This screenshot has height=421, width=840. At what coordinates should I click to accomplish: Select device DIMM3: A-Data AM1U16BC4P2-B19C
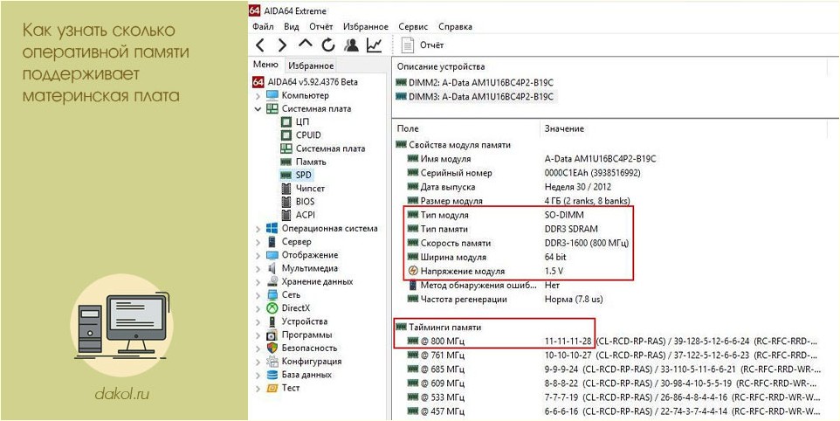coord(474,97)
